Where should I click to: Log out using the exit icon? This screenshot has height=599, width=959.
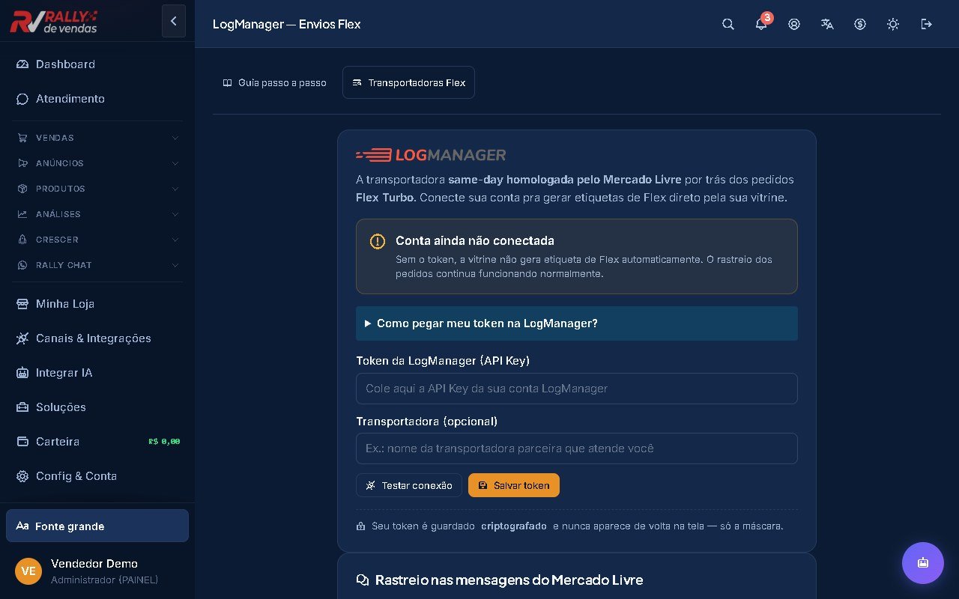click(927, 24)
